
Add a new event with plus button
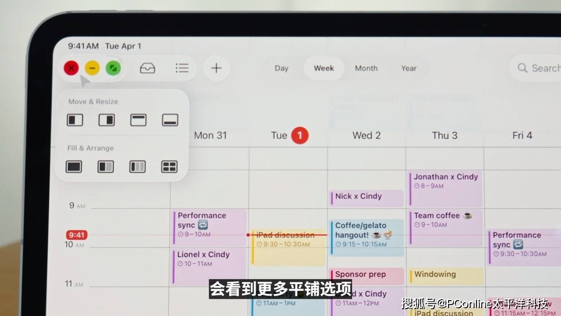click(216, 68)
